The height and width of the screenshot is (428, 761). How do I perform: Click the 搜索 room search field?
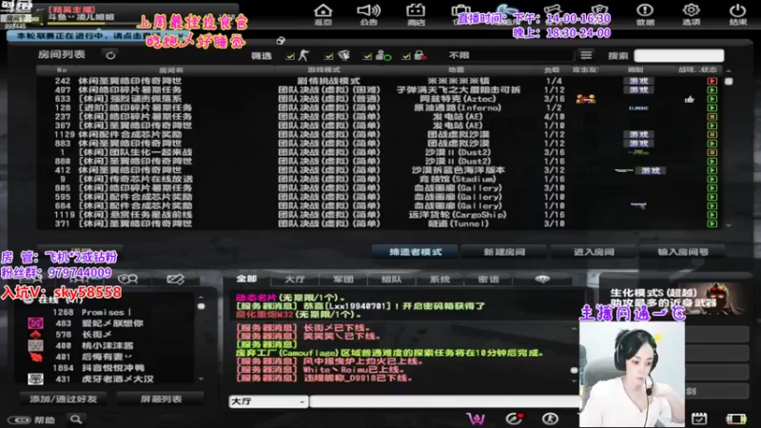tap(678, 56)
